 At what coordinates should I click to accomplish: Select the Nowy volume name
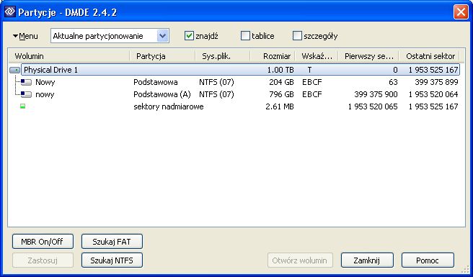[x=45, y=82]
